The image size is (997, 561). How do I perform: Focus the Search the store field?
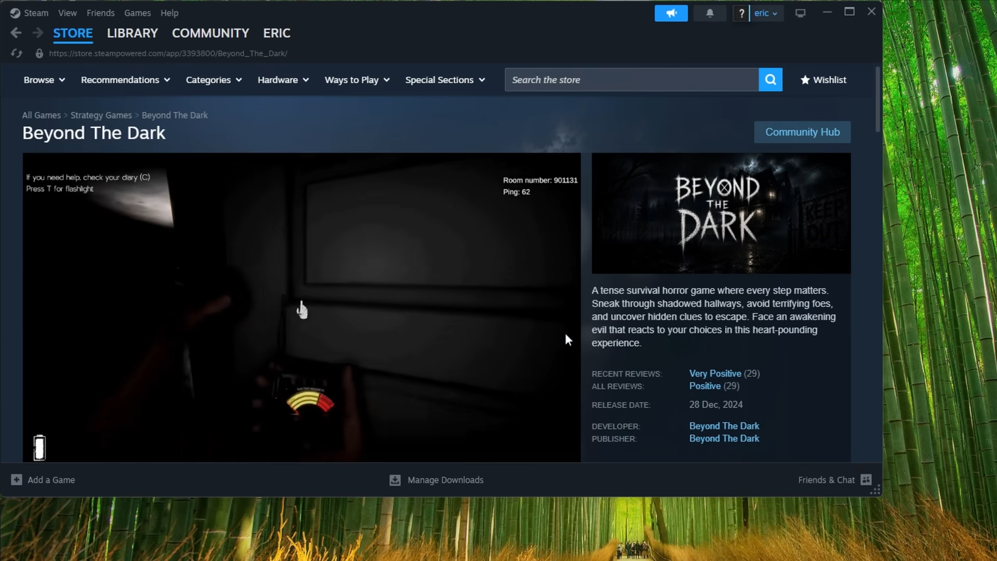tap(631, 79)
